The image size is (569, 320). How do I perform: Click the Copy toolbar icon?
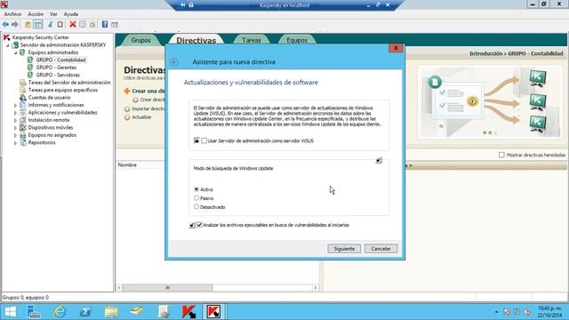(60, 24)
